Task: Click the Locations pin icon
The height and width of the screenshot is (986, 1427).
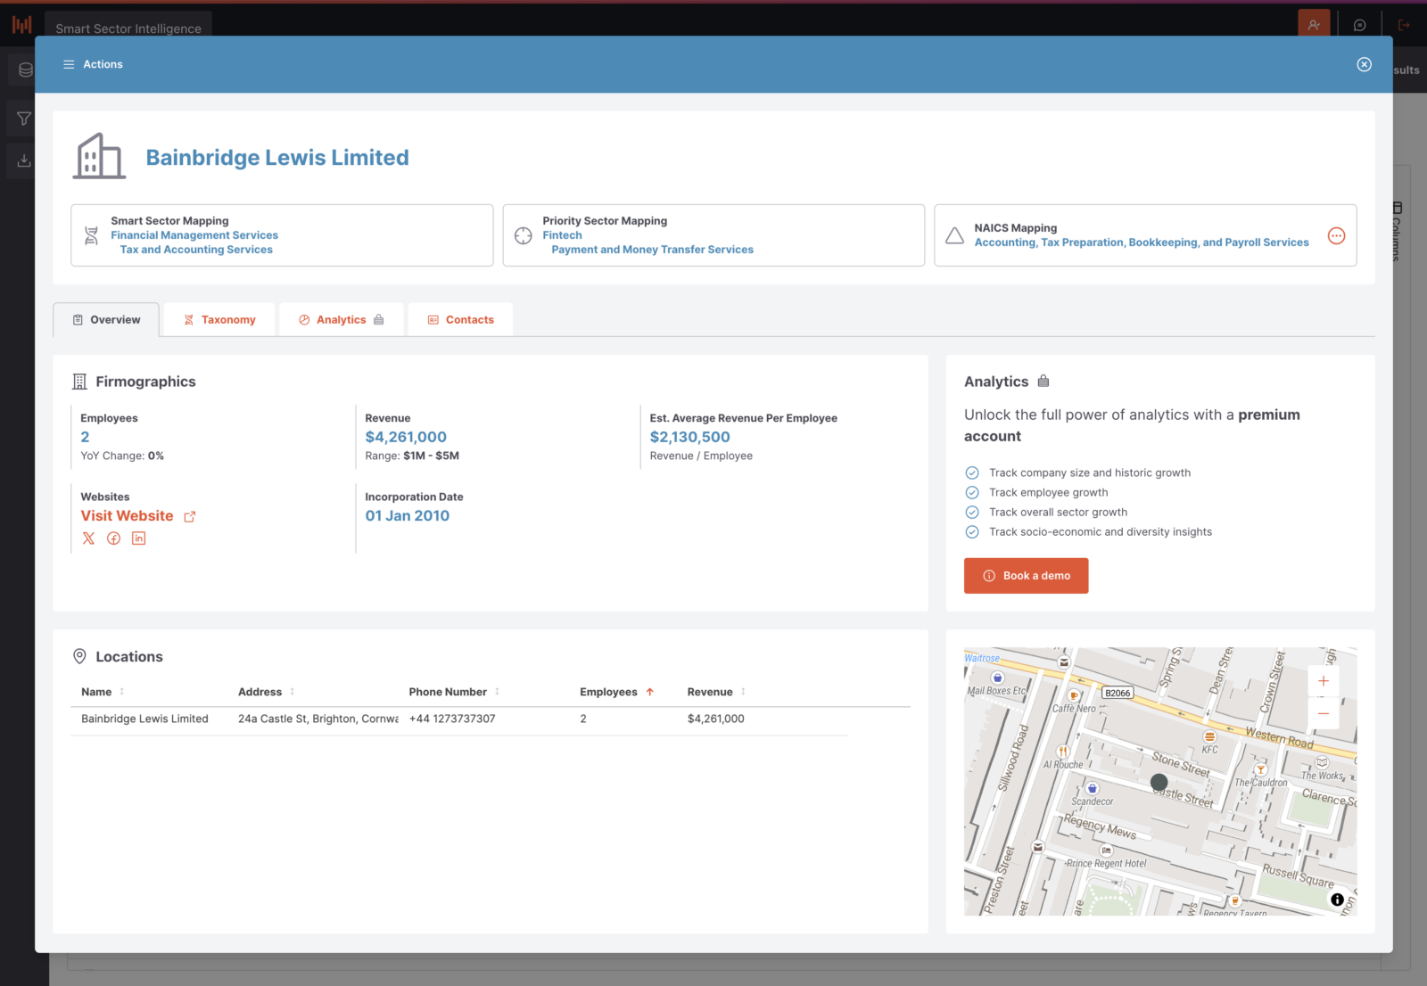Action: pos(79,656)
